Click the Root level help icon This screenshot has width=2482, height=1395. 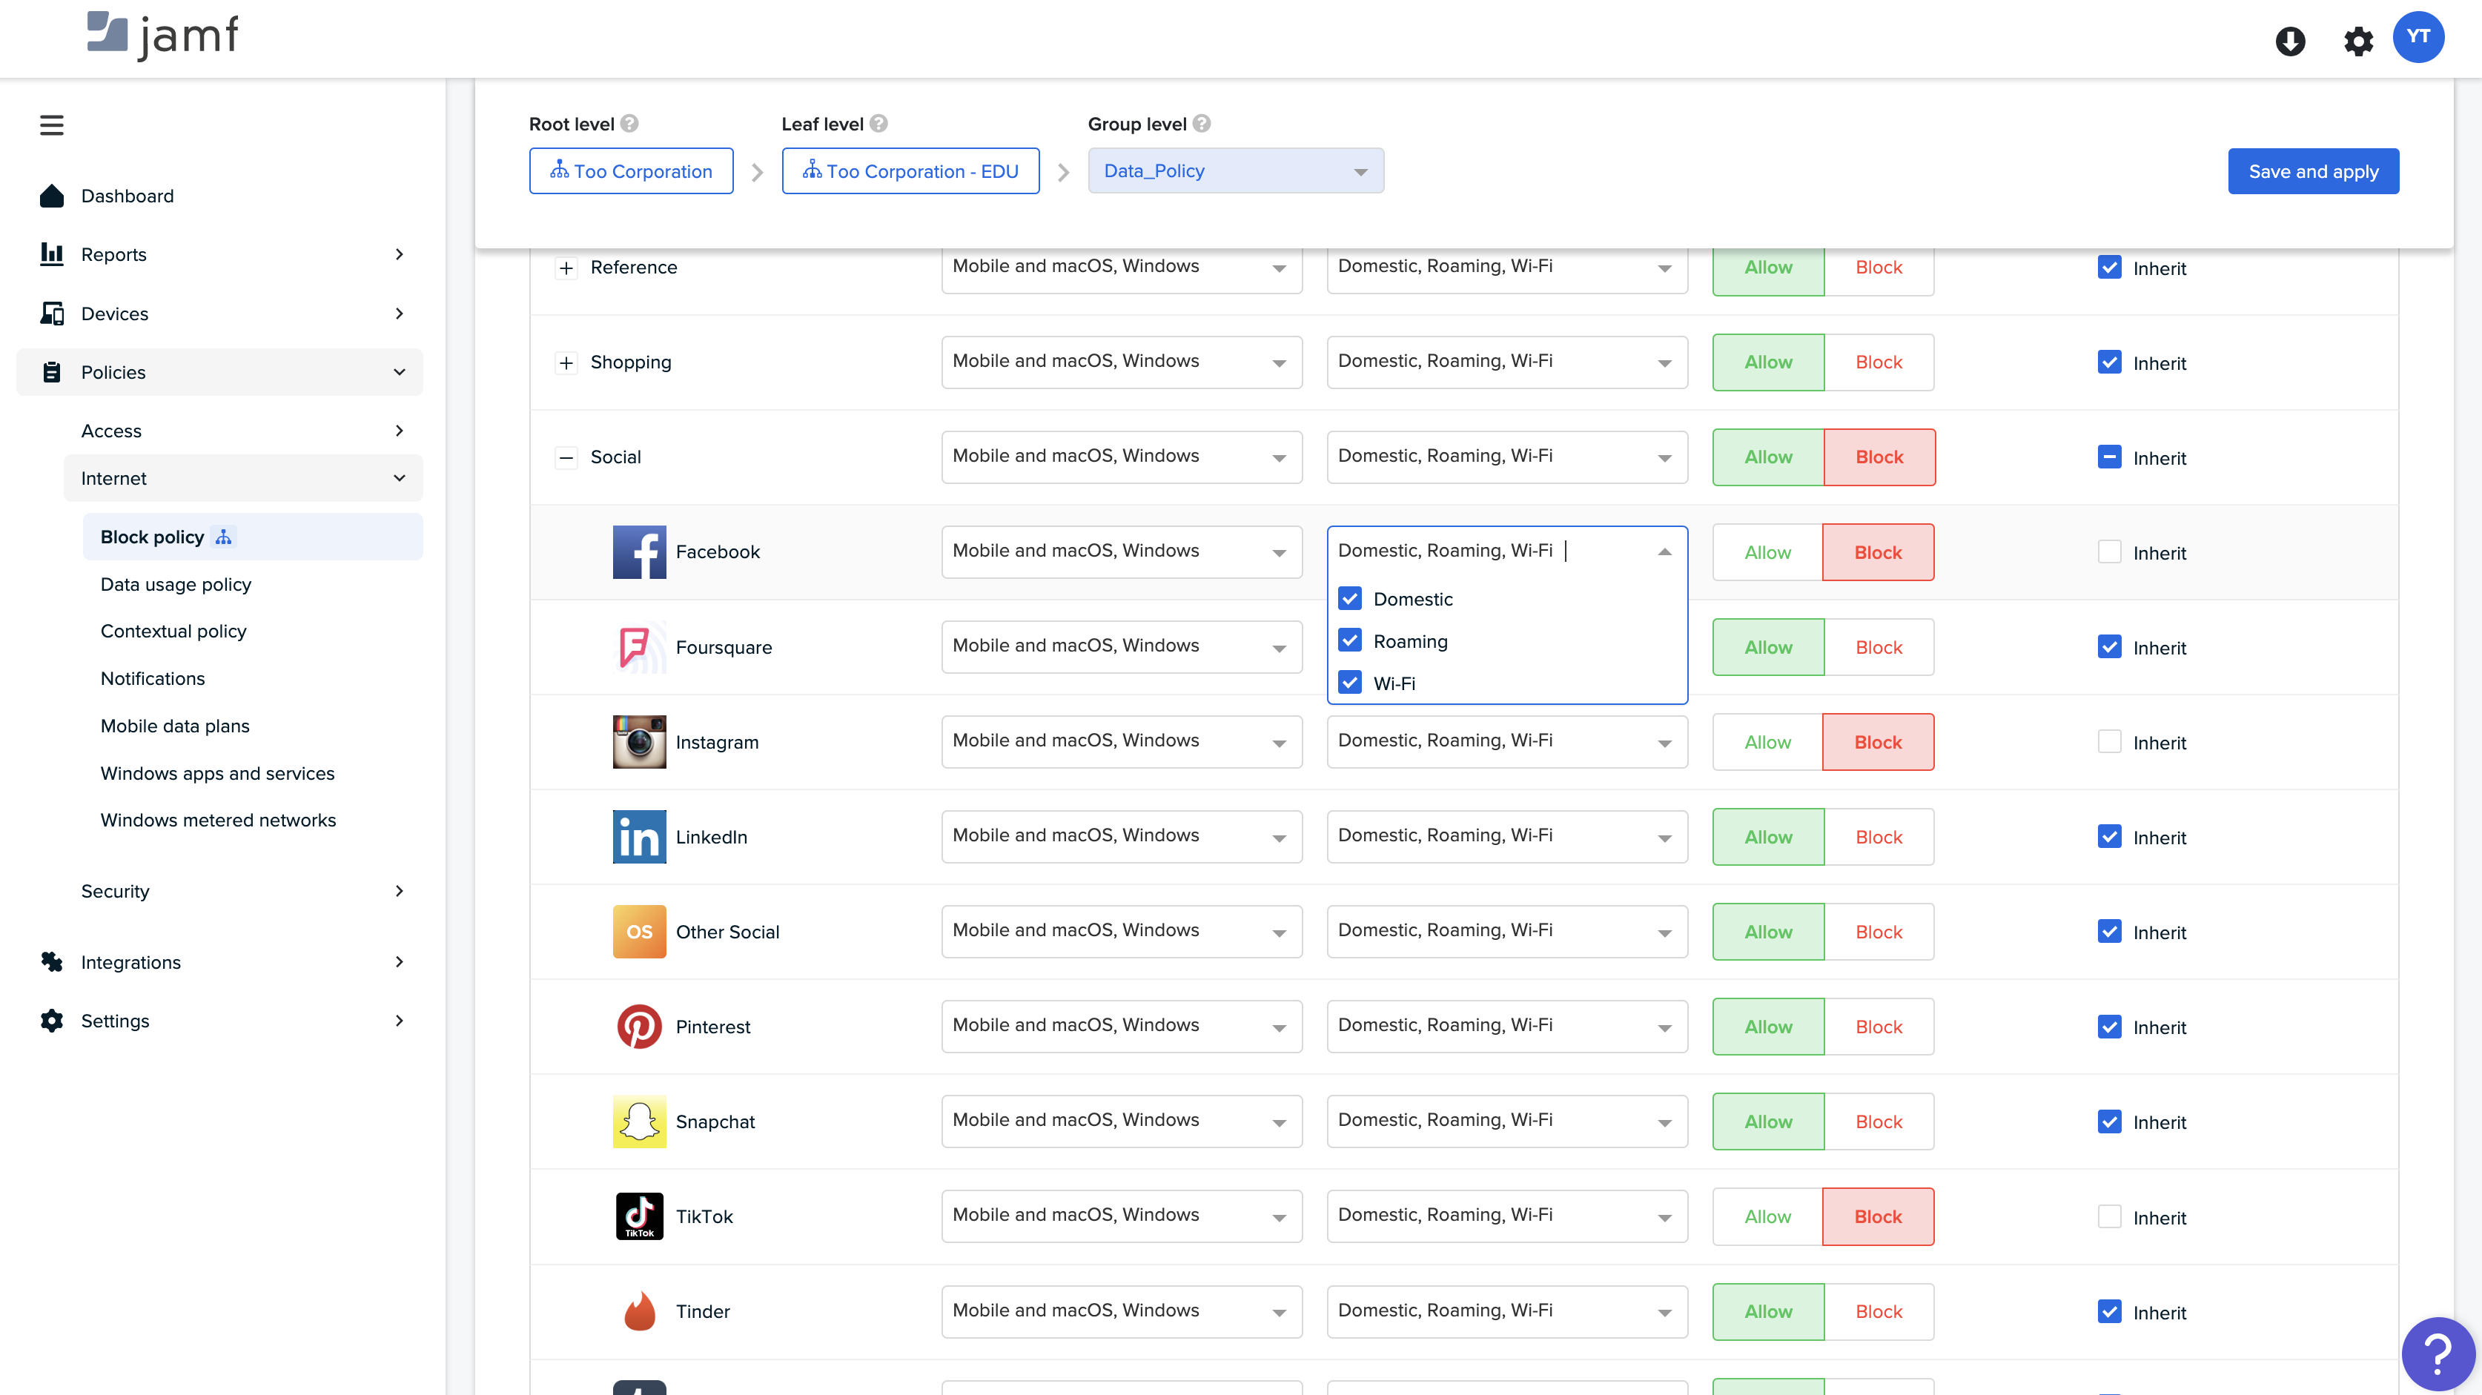[x=629, y=125]
